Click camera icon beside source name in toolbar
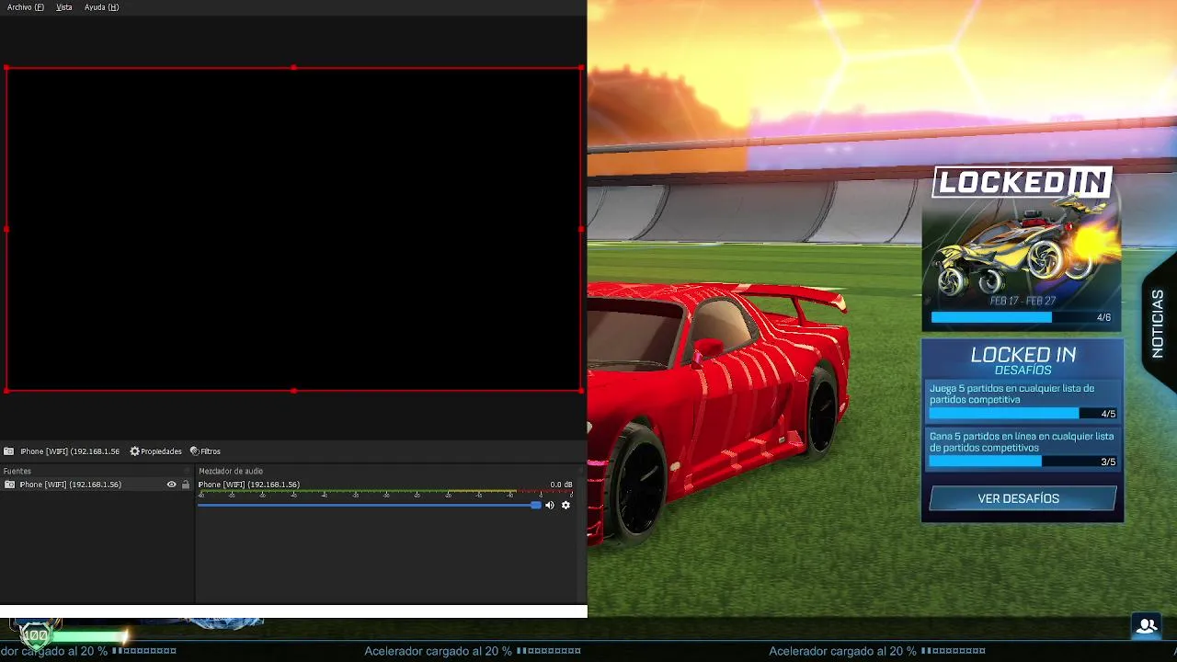This screenshot has width=1177, height=662. (x=9, y=451)
